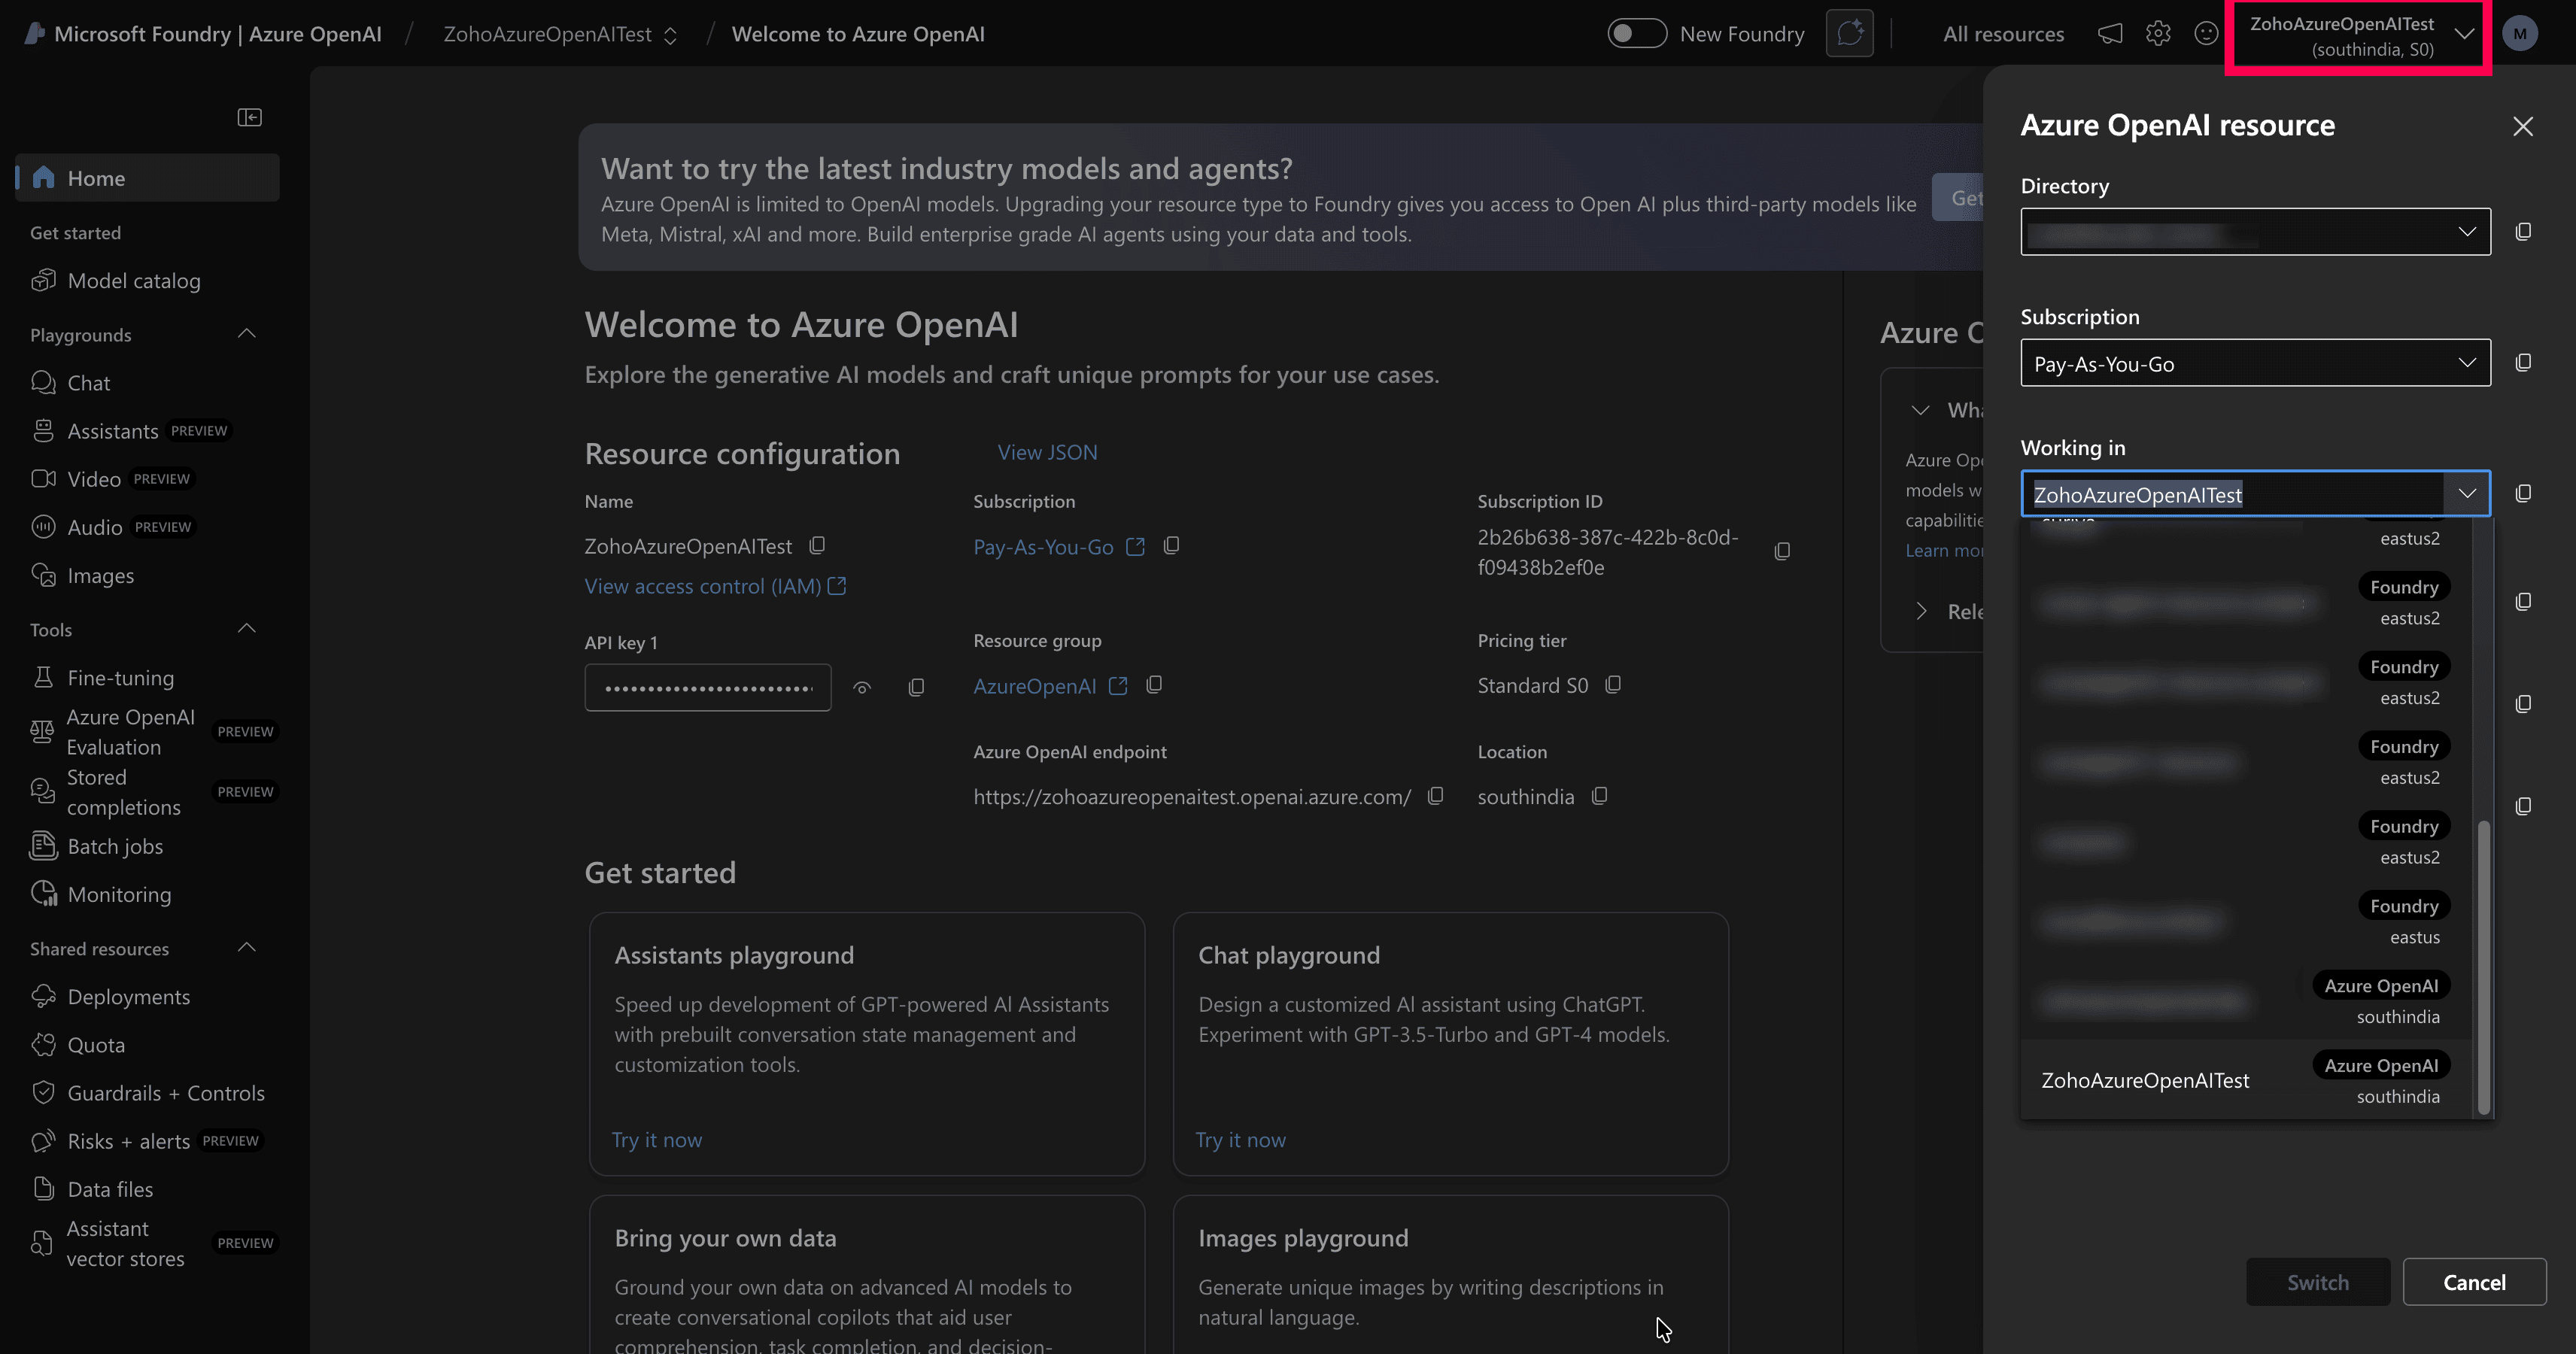Copy the Azure OpenAI endpoint URL
The width and height of the screenshot is (2576, 1354).
[x=1435, y=796]
